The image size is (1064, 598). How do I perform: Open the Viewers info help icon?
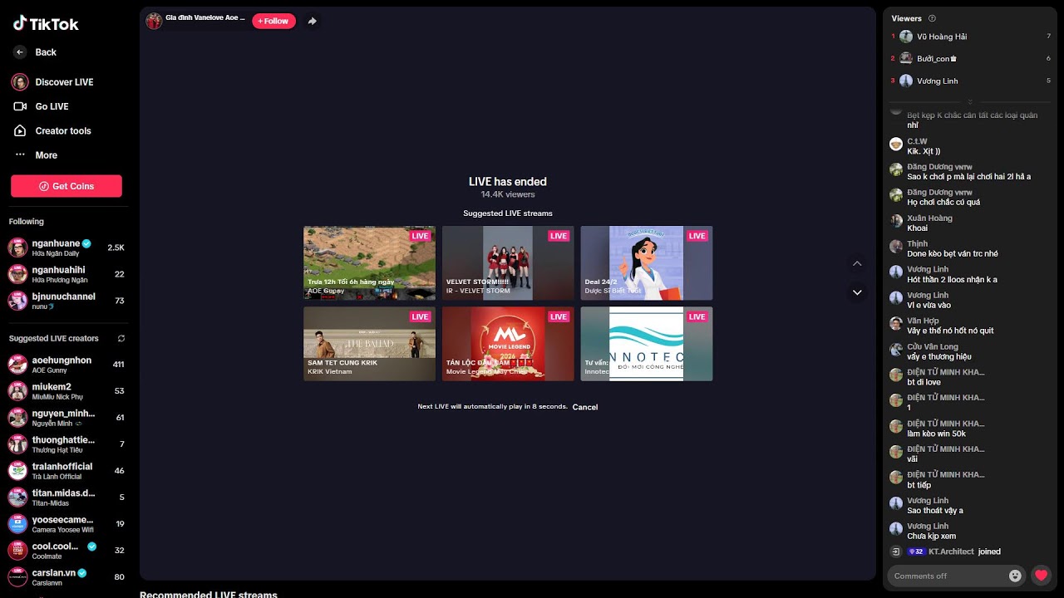tap(932, 18)
